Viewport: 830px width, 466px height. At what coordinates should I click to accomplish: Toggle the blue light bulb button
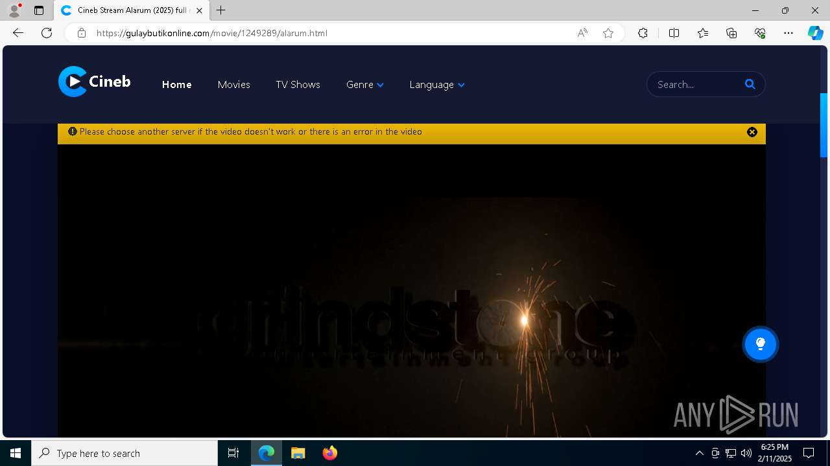click(x=761, y=344)
